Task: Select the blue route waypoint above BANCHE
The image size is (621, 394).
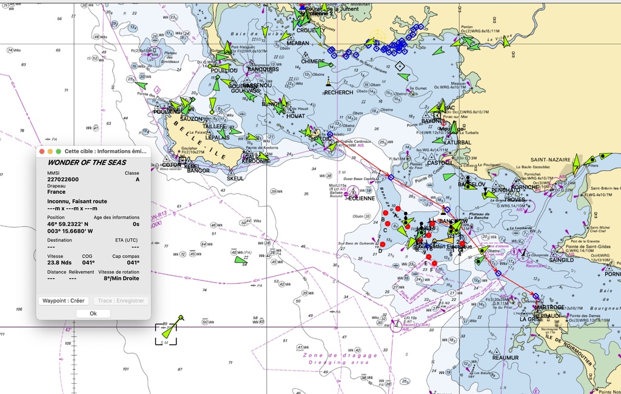Action: pos(448,210)
